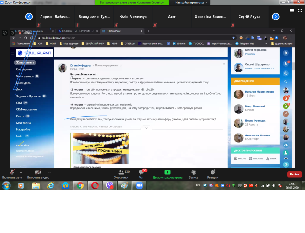This screenshot has width=305, height=233.
Task: Open Мой тариф sidebar item
Action: coord(23,123)
